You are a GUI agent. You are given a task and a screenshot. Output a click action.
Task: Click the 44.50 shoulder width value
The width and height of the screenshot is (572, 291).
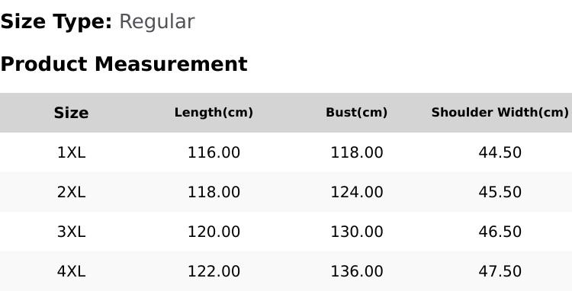(x=500, y=152)
